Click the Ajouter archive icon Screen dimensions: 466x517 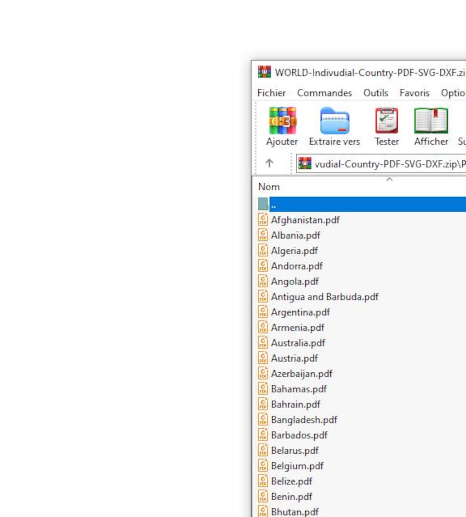pos(282,121)
